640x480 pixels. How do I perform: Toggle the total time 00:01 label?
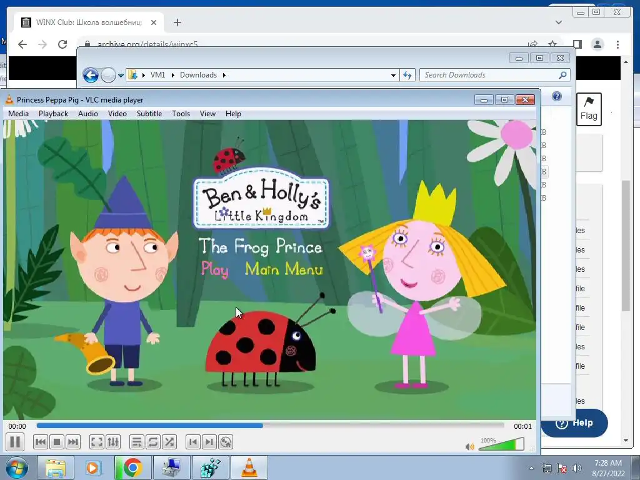coord(522,426)
